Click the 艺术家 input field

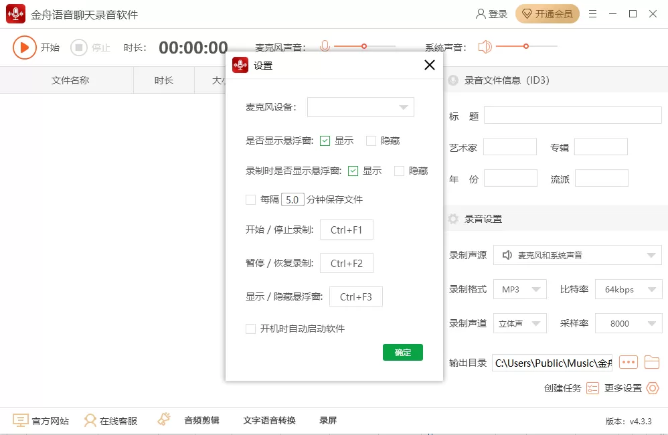click(x=510, y=147)
